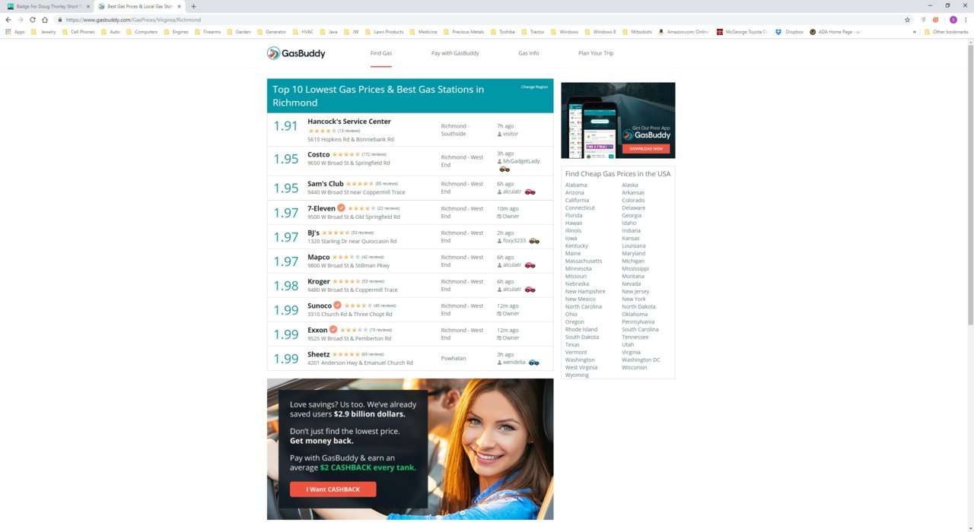974x532 pixels.
Task: Click the Powhatan area text in Sheetz row
Action: (454, 358)
